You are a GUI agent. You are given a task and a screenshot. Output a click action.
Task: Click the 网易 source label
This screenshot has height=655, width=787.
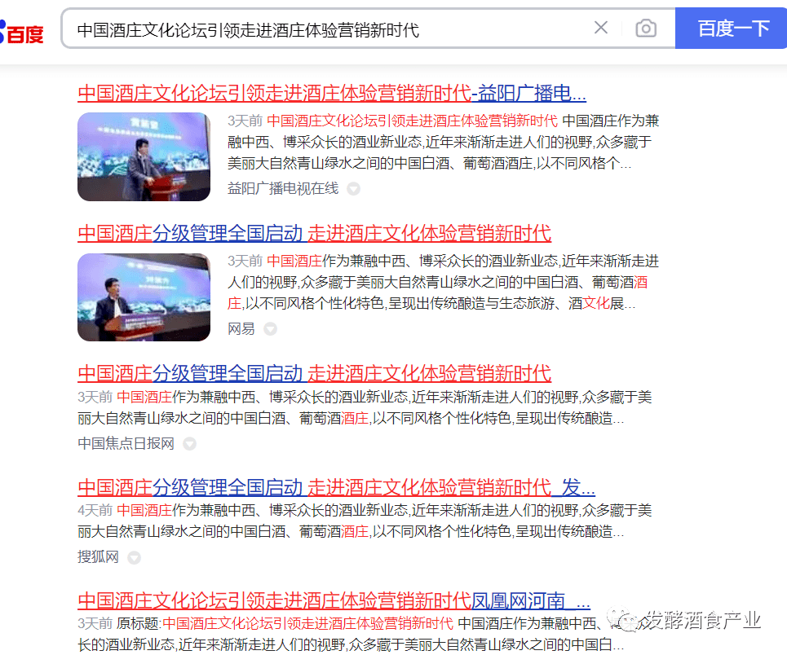coord(241,329)
